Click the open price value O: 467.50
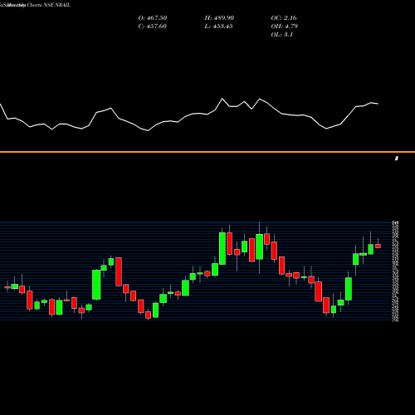This screenshot has width=415, height=415. click(153, 18)
